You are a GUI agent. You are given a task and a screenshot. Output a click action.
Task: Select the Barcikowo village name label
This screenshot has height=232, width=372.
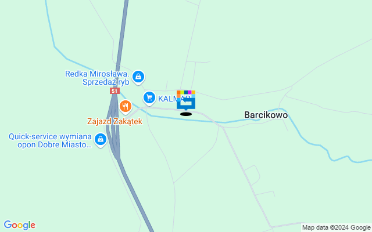coord(266,115)
